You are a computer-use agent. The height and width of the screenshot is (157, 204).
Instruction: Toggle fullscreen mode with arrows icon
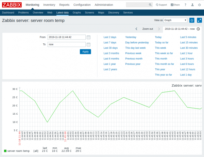point(199,20)
